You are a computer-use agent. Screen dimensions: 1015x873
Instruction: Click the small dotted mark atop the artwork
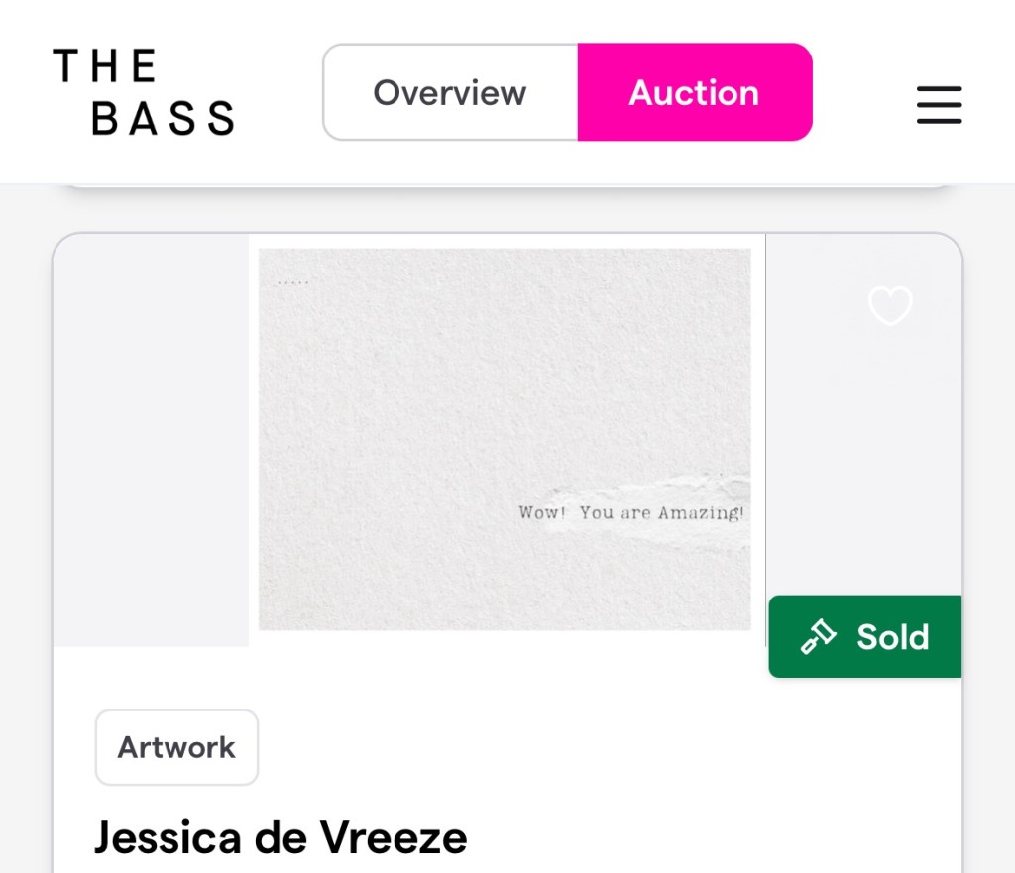point(293,282)
